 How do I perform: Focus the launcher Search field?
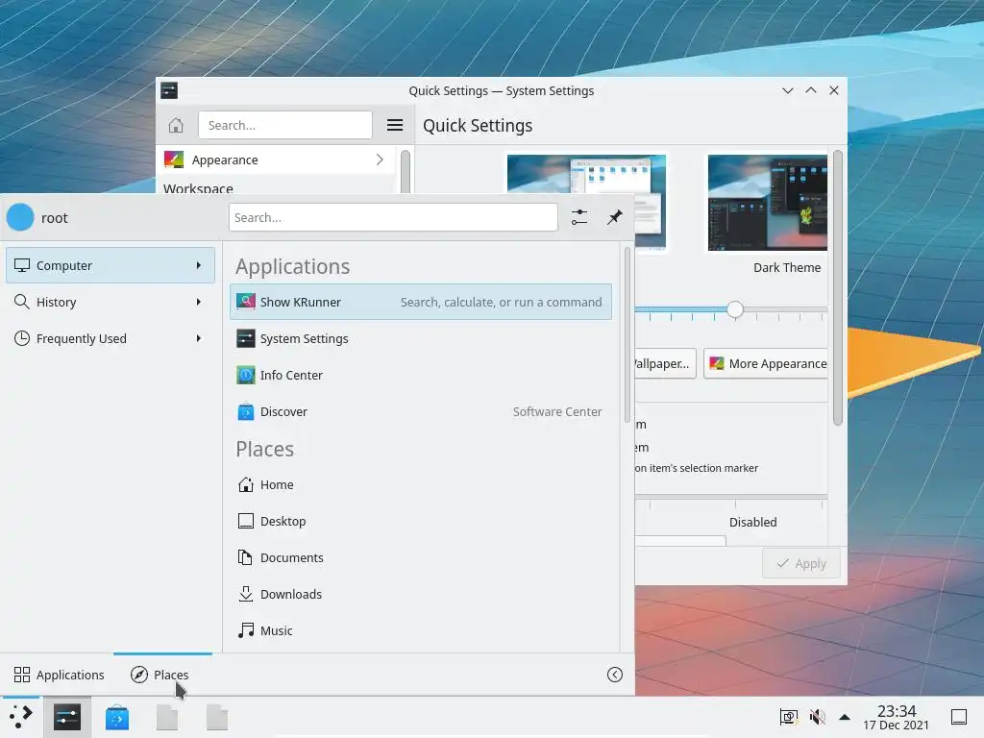click(393, 218)
